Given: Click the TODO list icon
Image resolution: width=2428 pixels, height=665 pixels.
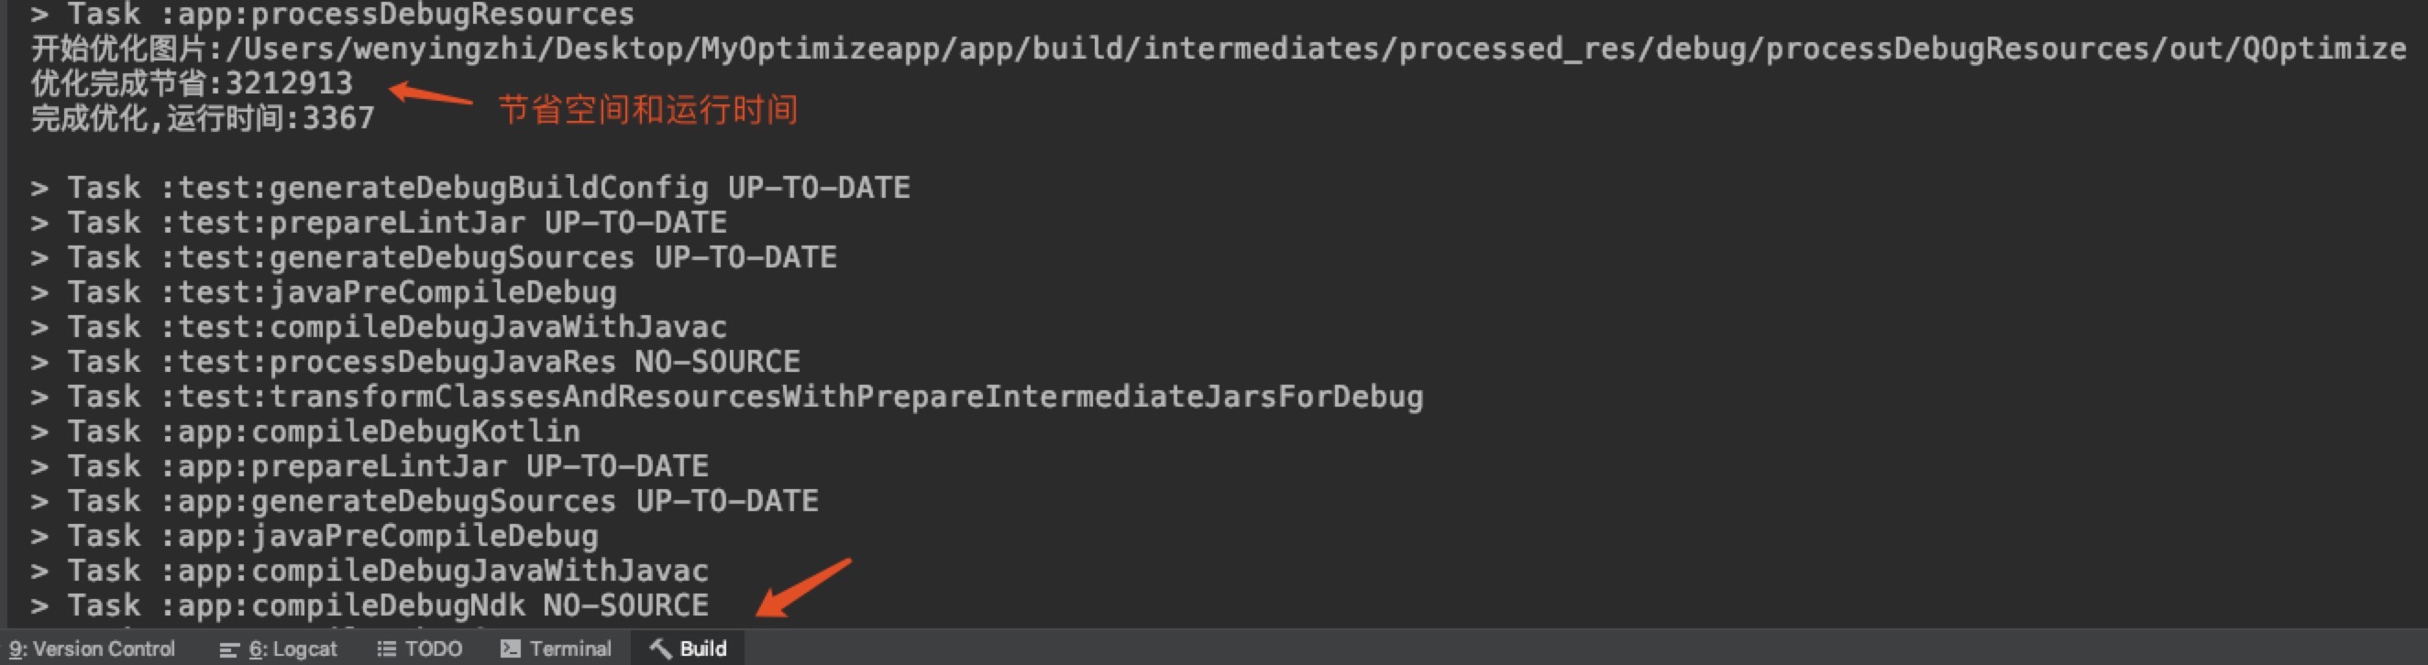Looking at the screenshot, I should pos(386,649).
